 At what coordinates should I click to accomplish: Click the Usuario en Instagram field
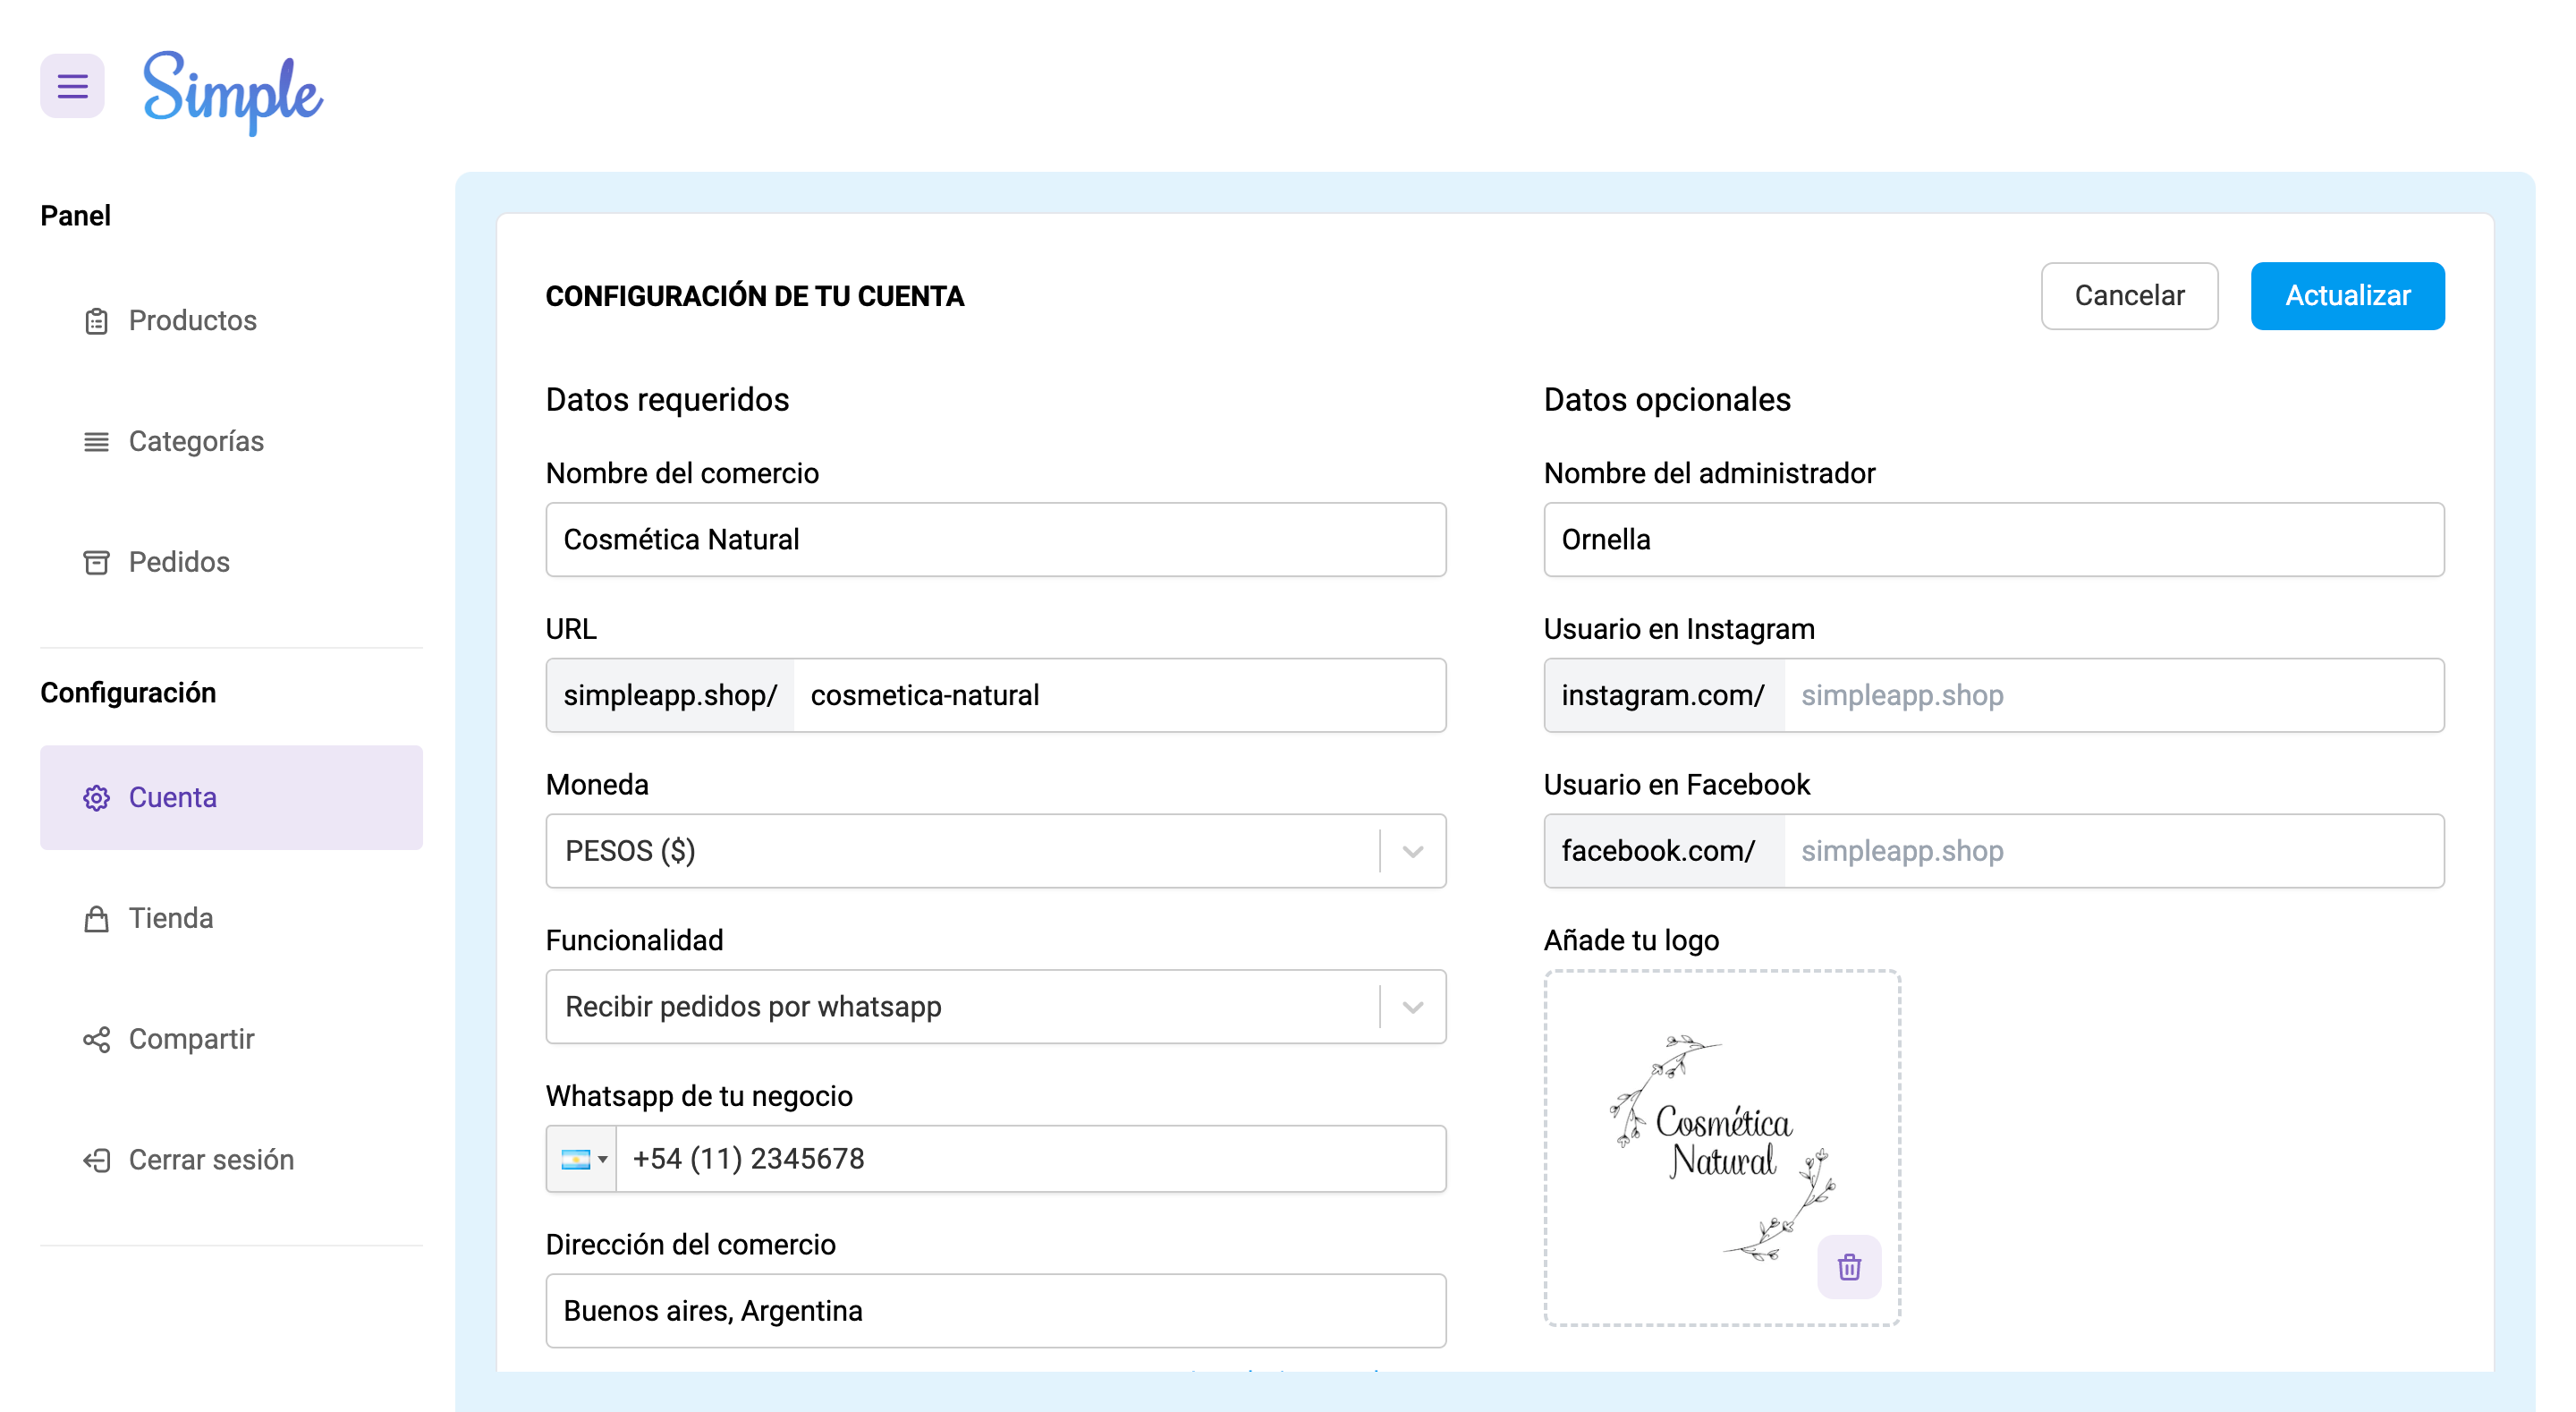(2112, 695)
